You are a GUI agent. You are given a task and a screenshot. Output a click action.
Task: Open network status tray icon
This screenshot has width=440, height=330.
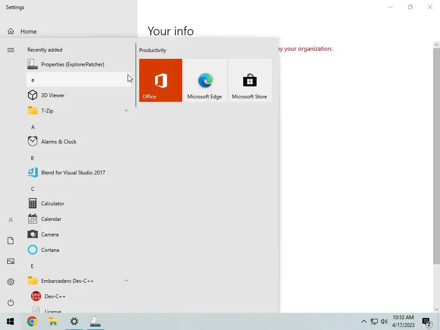(374, 321)
